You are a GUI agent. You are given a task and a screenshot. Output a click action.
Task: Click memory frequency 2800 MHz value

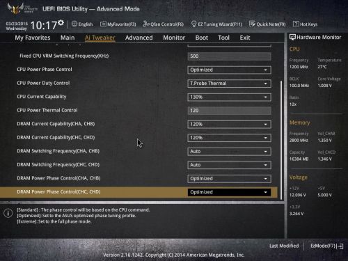point(299,141)
